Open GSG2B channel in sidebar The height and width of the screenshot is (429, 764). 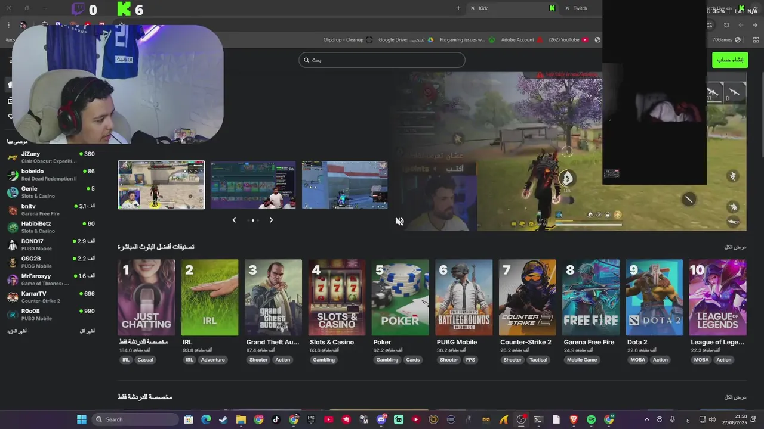(51, 262)
